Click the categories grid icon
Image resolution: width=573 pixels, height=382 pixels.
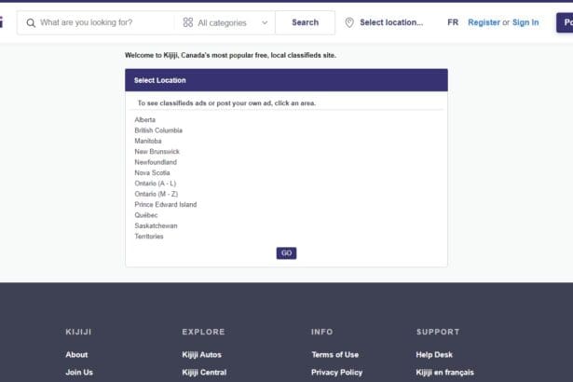pos(188,22)
